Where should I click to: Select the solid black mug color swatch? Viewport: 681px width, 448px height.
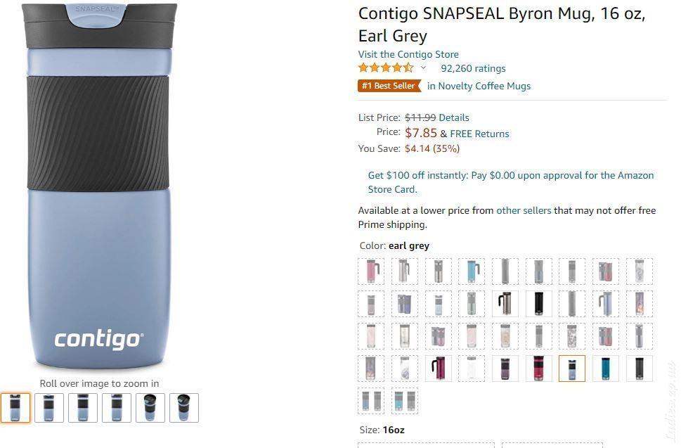(538, 303)
